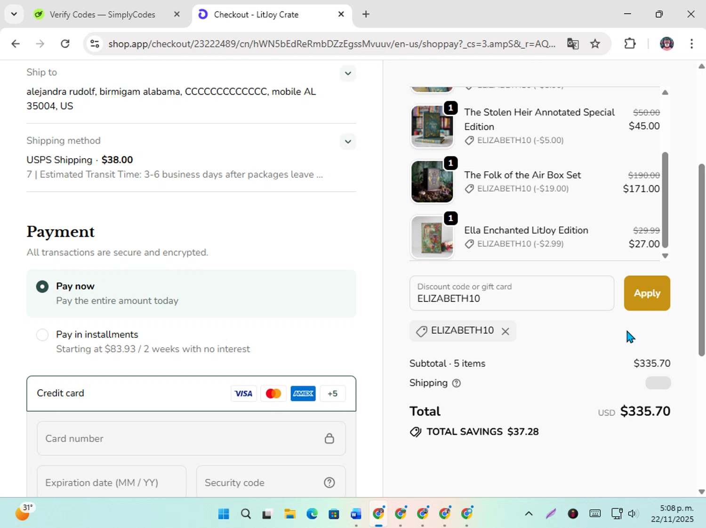The height and width of the screenshot is (528, 706).
Task: Open Word from the taskbar
Action: pyautogui.click(x=356, y=514)
